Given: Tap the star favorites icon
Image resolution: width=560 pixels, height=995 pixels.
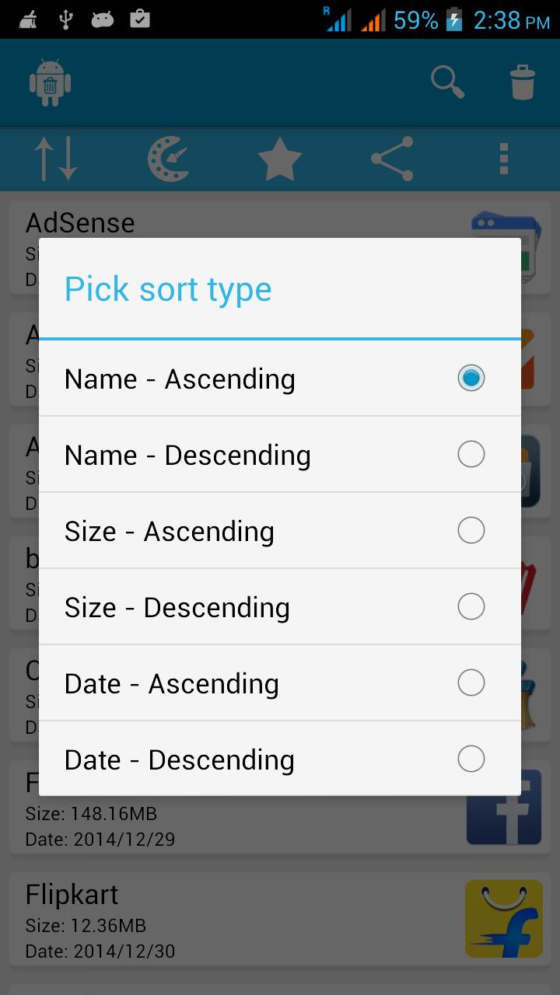Looking at the screenshot, I should pyautogui.click(x=280, y=159).
